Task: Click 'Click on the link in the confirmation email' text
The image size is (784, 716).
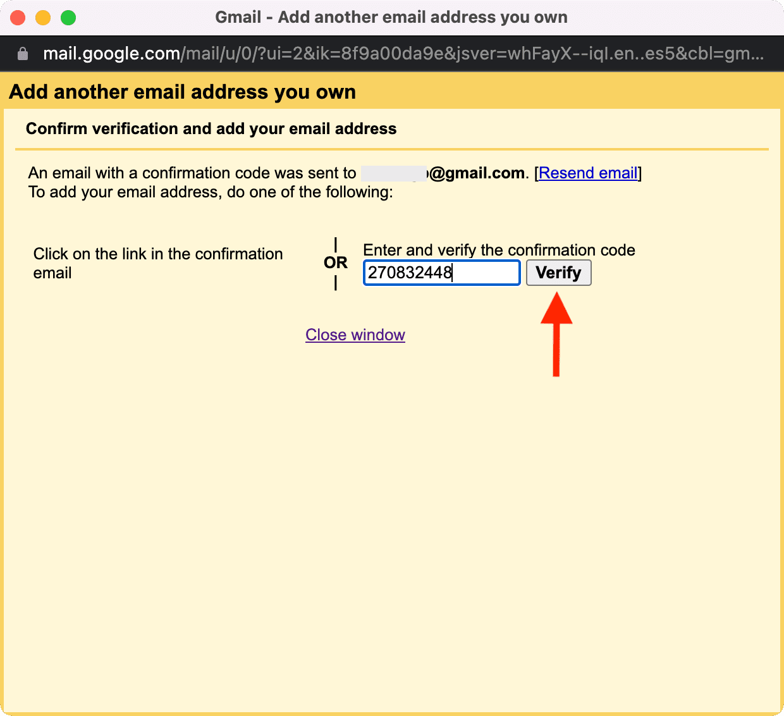Action: pos(158,263)
